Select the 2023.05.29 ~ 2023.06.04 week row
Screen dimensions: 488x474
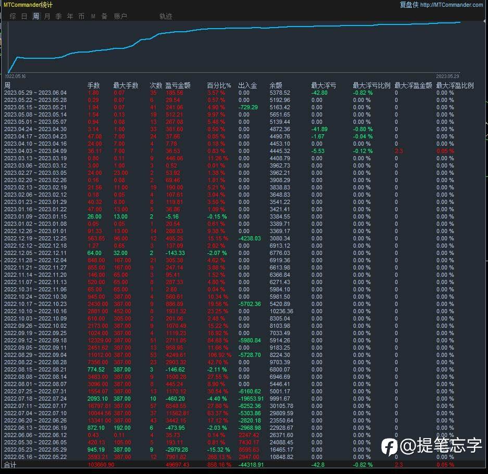(x=35, y=93)
